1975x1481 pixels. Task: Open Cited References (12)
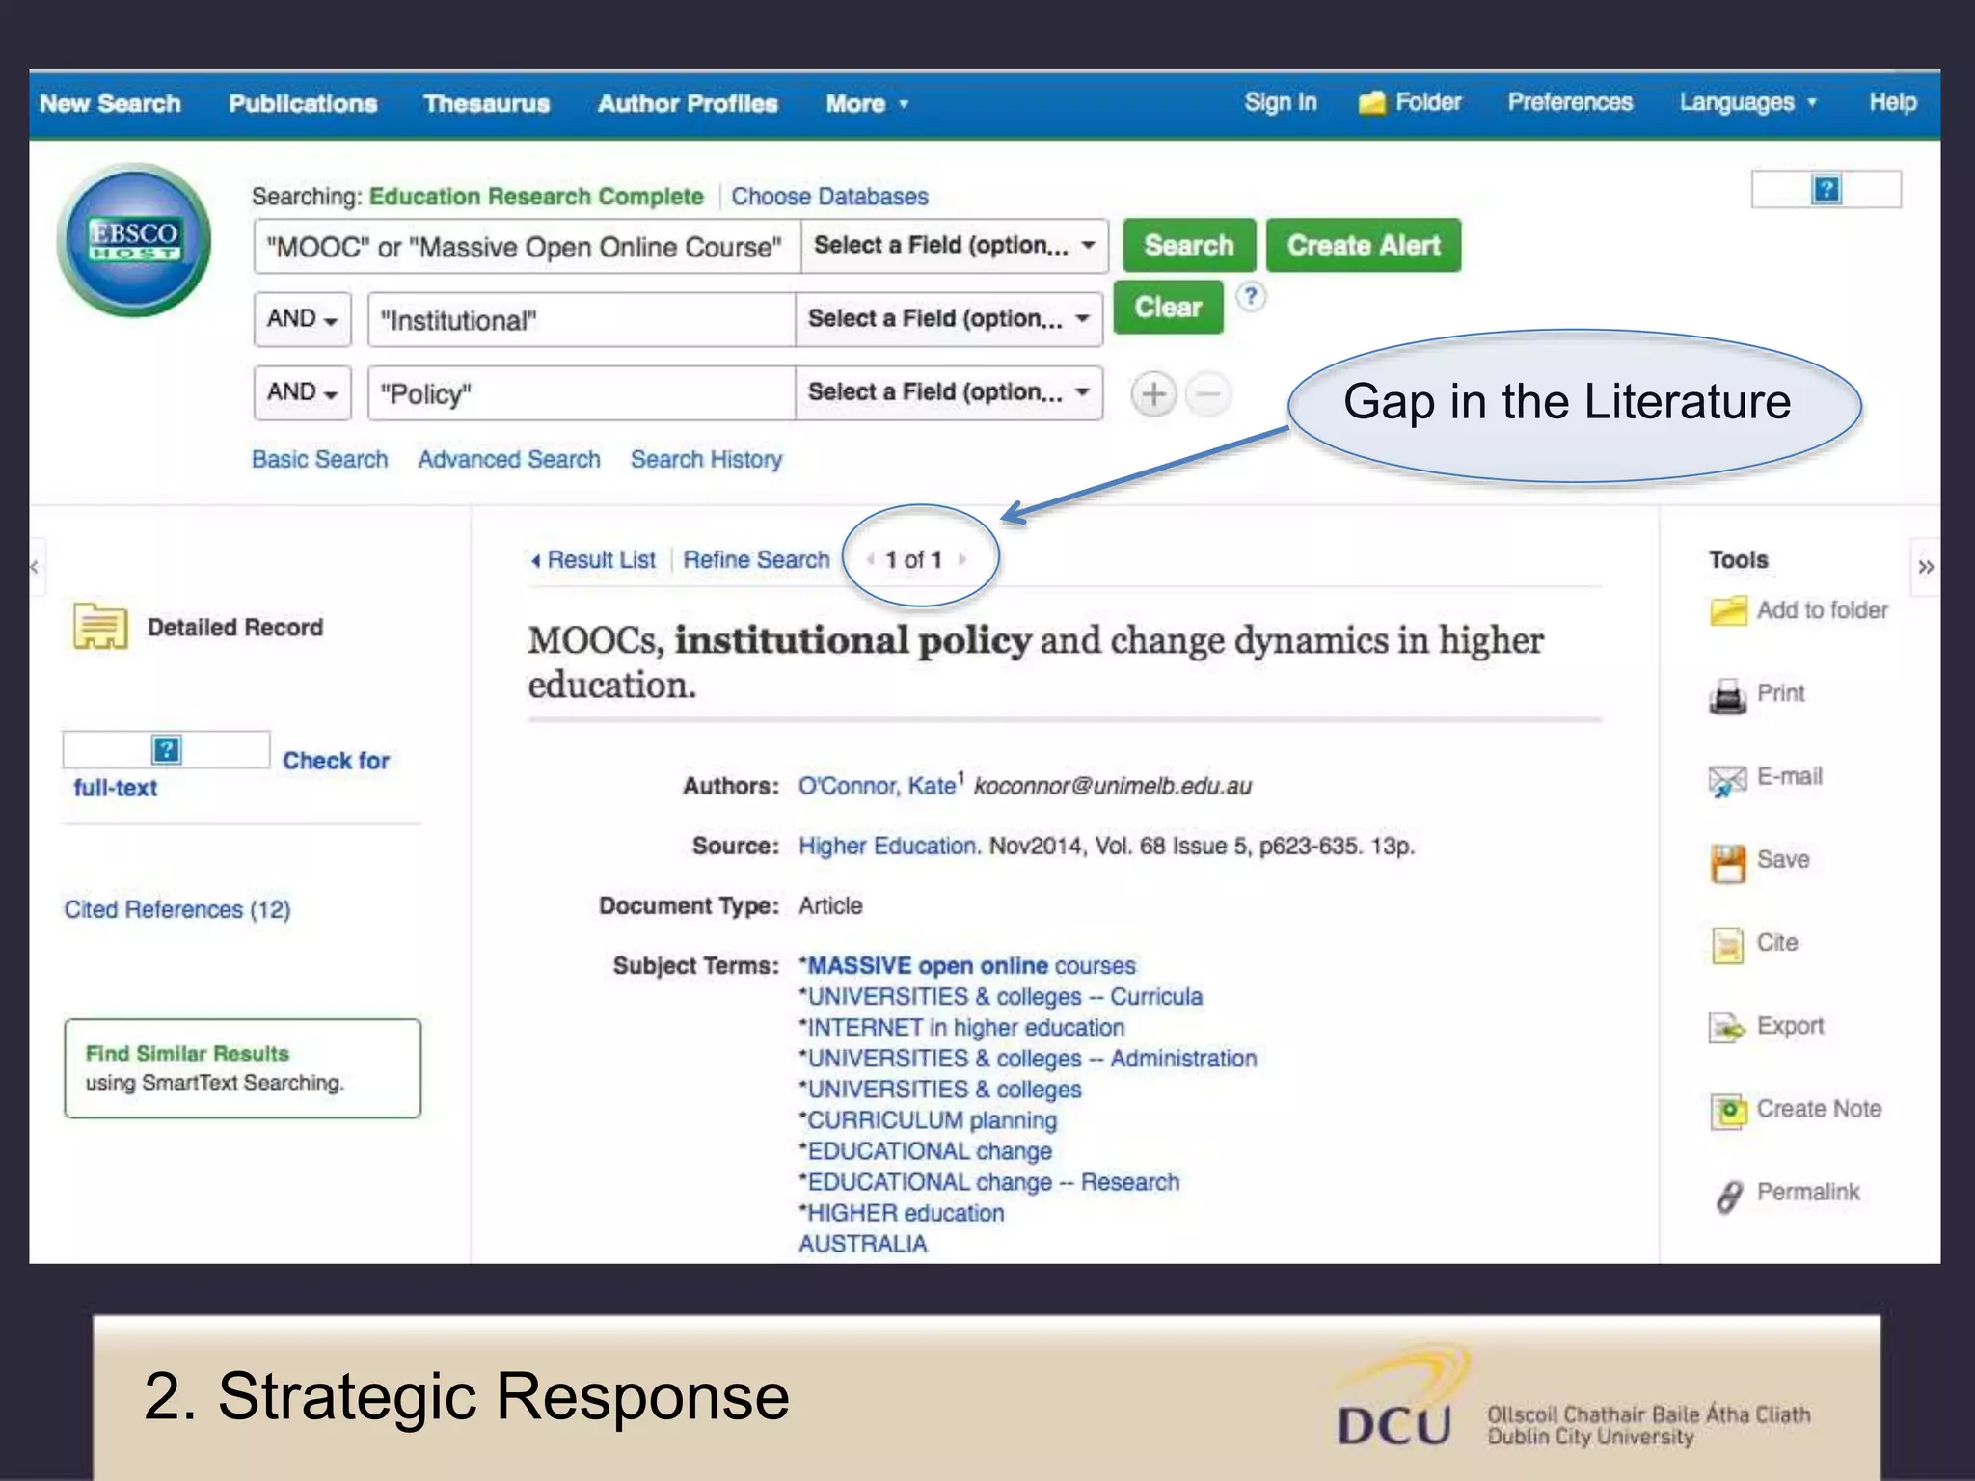coord(177,909)
